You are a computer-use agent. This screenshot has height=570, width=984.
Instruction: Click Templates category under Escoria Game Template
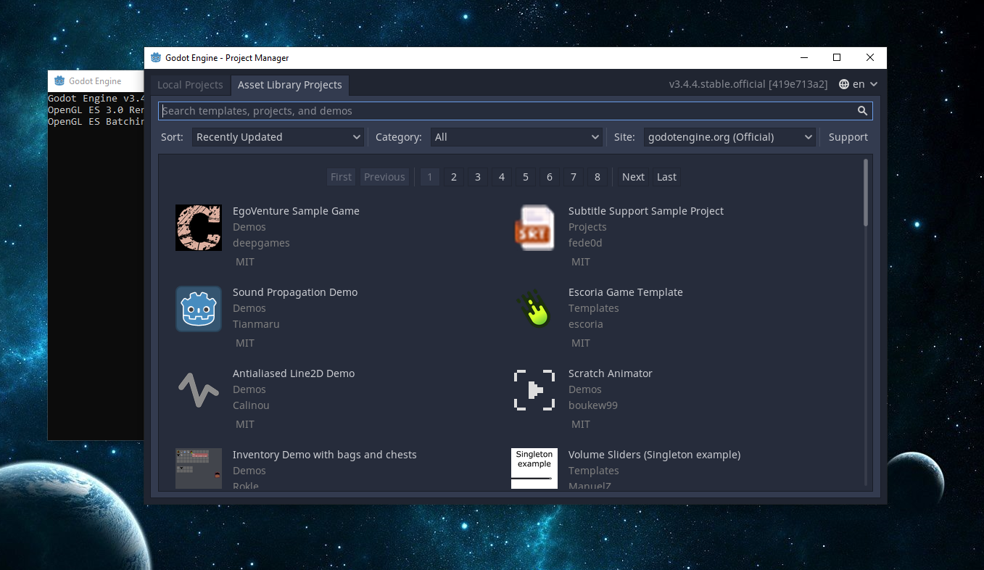pos(594,308)
